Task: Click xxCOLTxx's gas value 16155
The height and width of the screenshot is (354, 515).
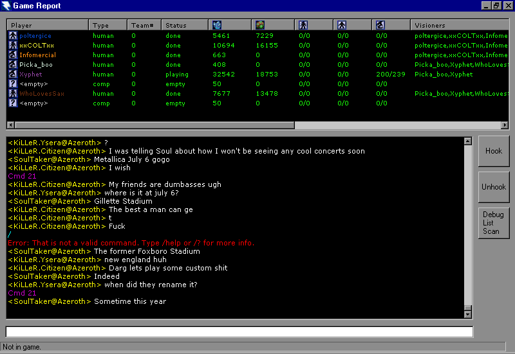Action: [267, 45]
